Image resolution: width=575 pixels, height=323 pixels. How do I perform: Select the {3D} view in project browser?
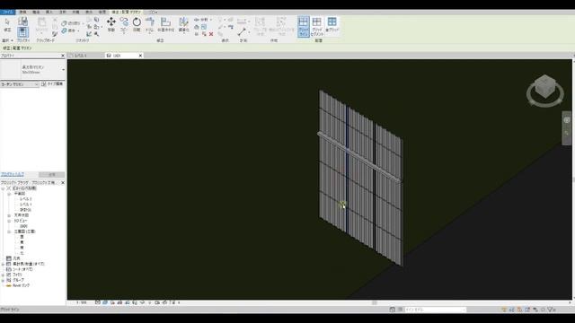pos(24,226)
